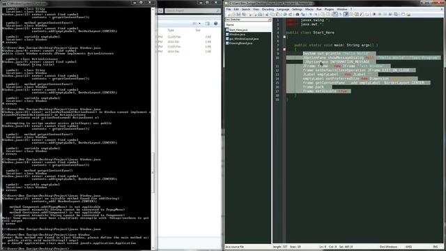Open the Search menu in Notepad++
The height and width of the screenshot is (251, 446).
[x=246, y=9]
